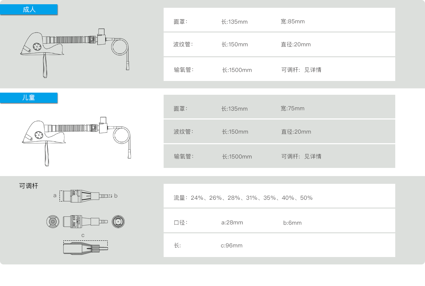Click the adjustable rod side-view diagram with a and b
425x286 pixels.
[x=85, y=196]
